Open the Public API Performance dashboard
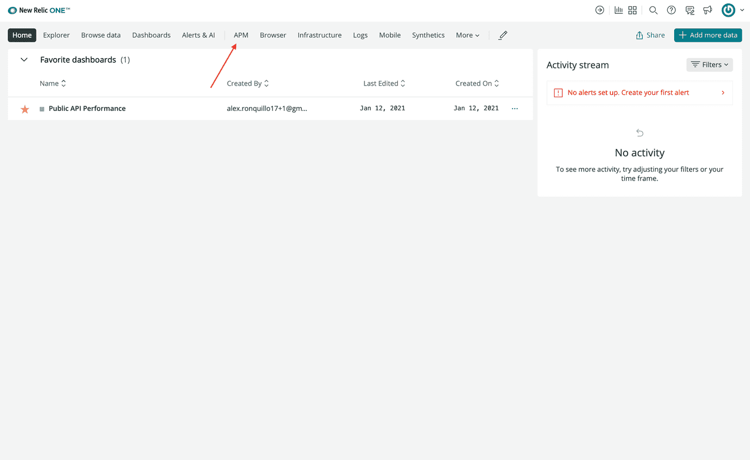The width and height of the screenshot is (750, 460). 87,109
